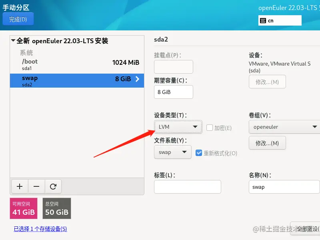Click the 全部重设 reset all button

coord(306,229)
